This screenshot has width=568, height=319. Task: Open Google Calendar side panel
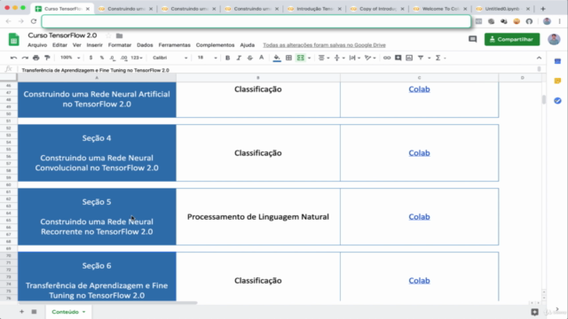coord(557,61)
